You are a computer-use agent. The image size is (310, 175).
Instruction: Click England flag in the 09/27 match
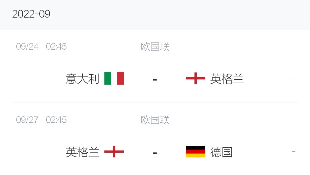114,152
